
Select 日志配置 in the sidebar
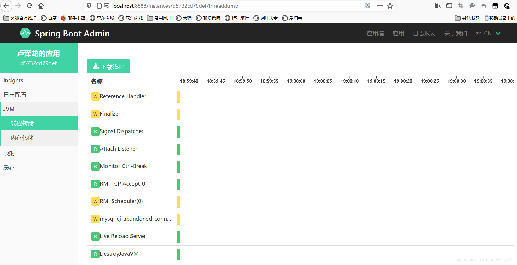pos(39,95)
